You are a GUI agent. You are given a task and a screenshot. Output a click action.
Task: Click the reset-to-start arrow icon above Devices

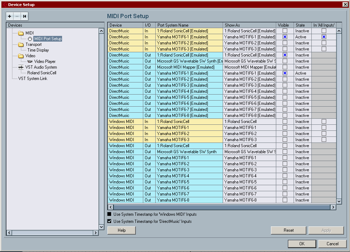tap(24, 16)
